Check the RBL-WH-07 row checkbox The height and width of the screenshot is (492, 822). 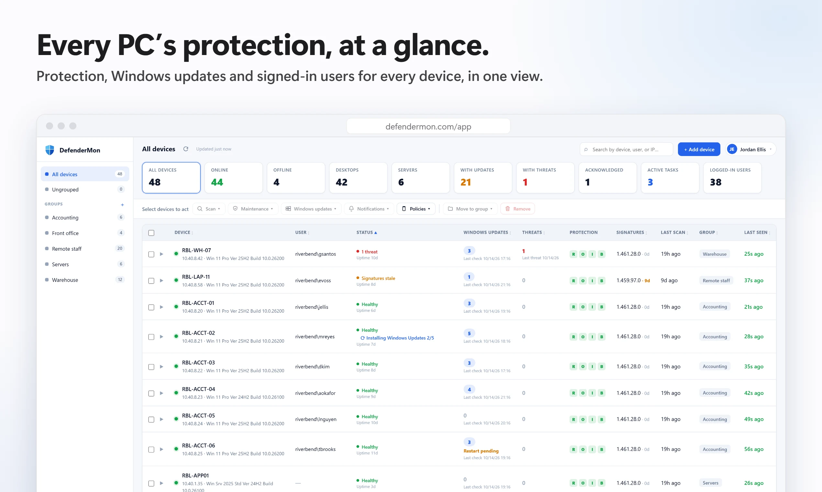[x=151, y=254]
